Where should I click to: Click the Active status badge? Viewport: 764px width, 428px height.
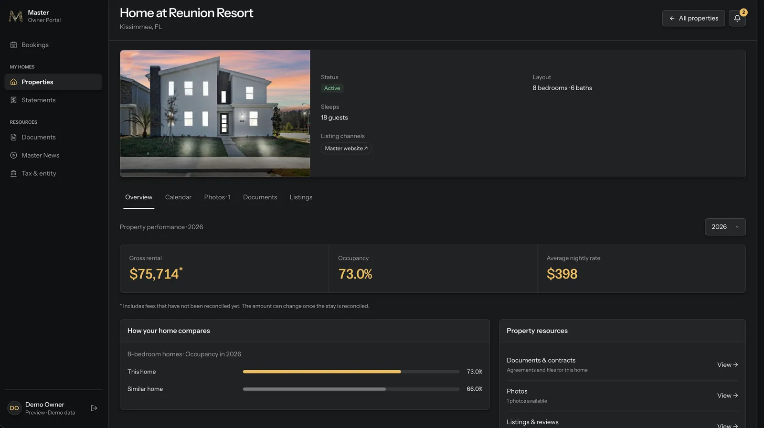[332, 88]
